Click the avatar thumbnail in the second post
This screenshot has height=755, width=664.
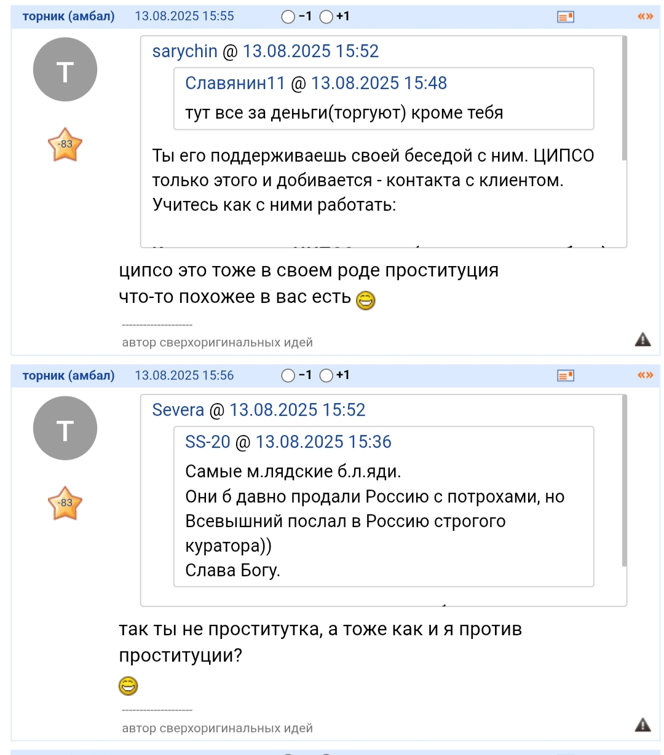point(65,428)
